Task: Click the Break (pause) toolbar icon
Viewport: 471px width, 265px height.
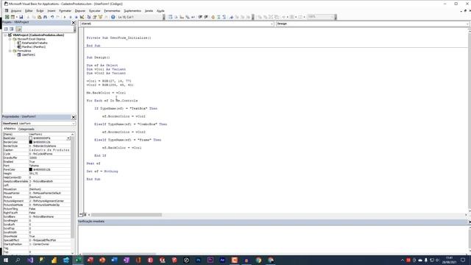Action: (x=71, y=17)
